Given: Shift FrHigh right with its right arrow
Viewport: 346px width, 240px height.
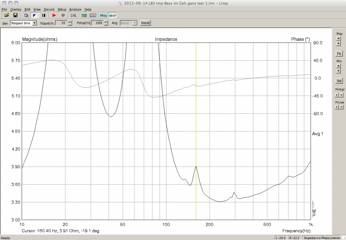Looking at the screenshot, I should 341,95.
